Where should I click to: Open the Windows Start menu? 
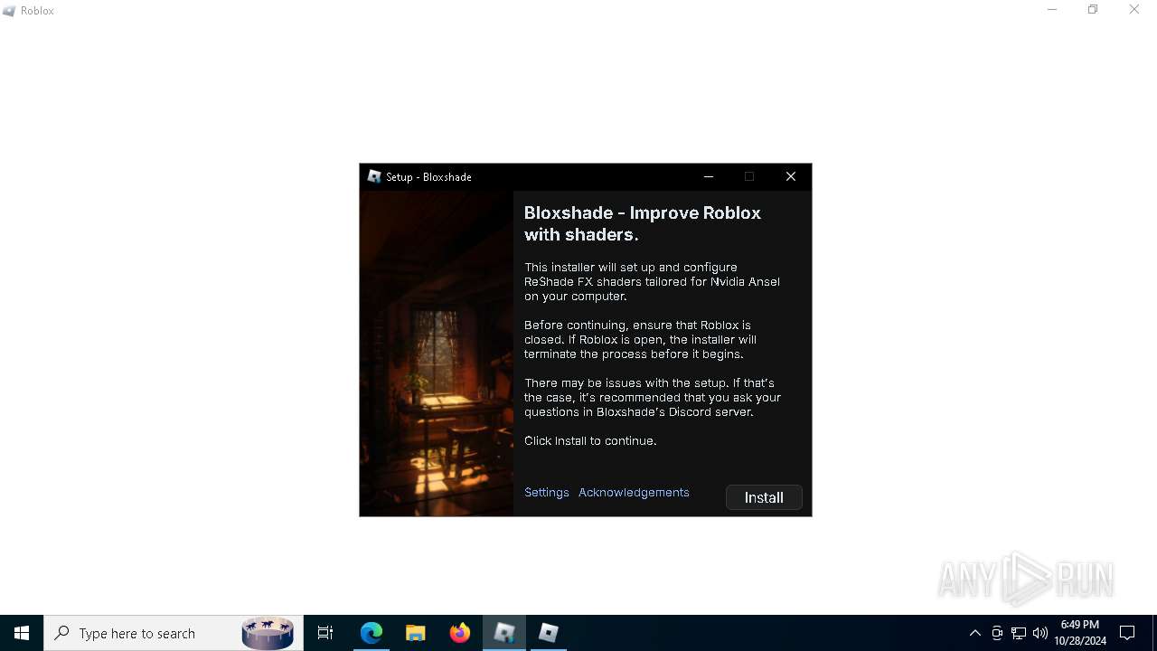(22, 633)
